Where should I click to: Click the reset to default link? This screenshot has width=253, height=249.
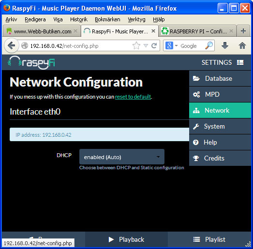tap(133, 97)
